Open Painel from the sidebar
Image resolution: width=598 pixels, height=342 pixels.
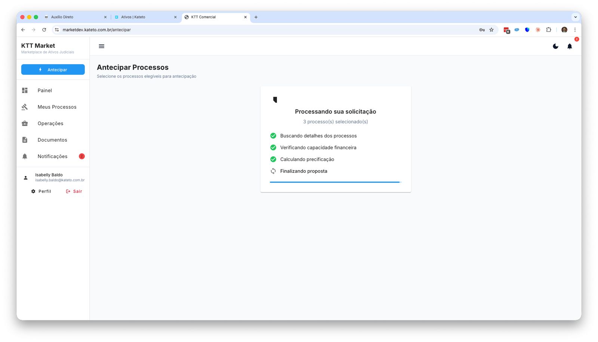coord(44,90)
